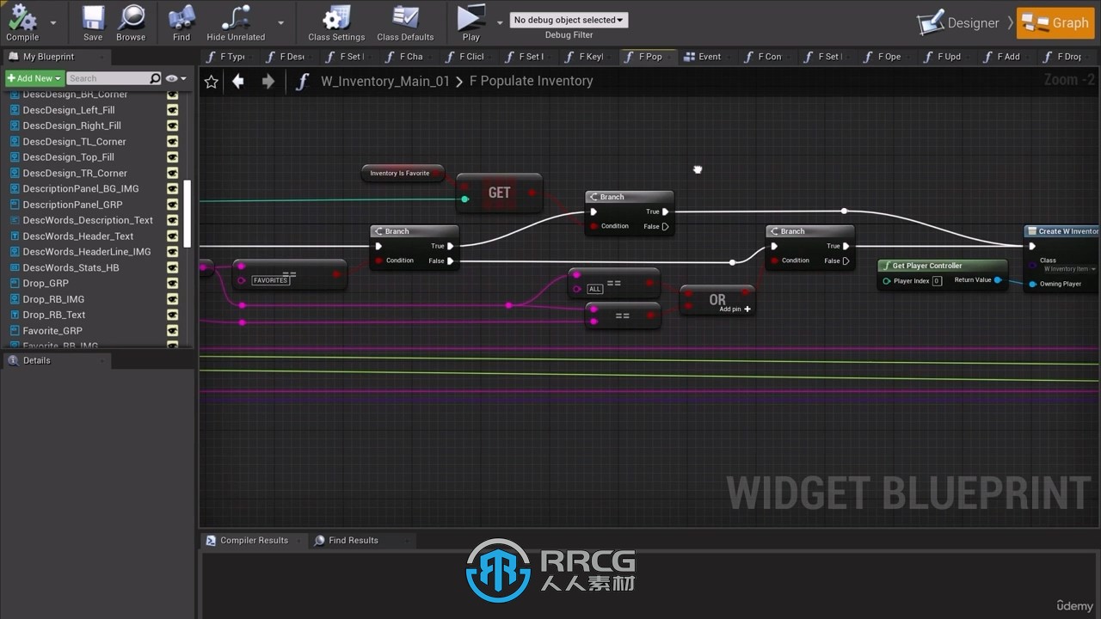Browse to asset in Content Browser
Viewport: 1101px width, 619px height.
point(131,19)
